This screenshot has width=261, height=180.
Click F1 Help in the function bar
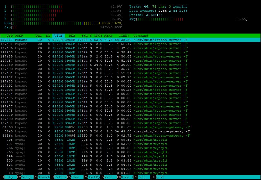coord(8,177)
